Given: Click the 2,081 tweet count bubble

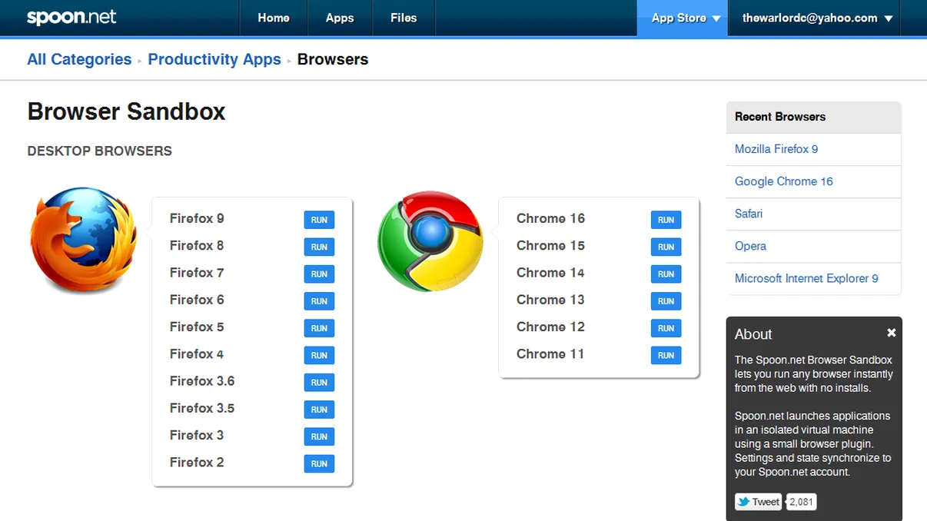Looking at the screenshot, I should [x=801, y=502].
